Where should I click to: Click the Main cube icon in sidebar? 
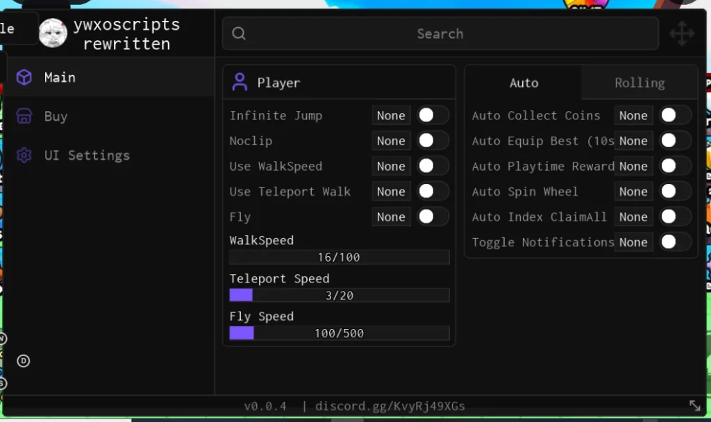click(x=24, y=77)
